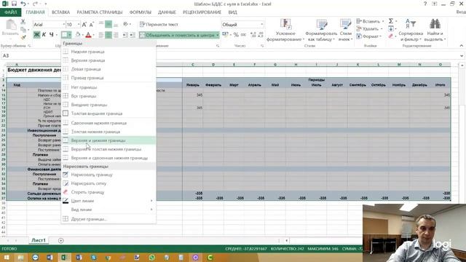Select Стереть границу eraser option
The image size is (466, 262).
tap(108, 192)
